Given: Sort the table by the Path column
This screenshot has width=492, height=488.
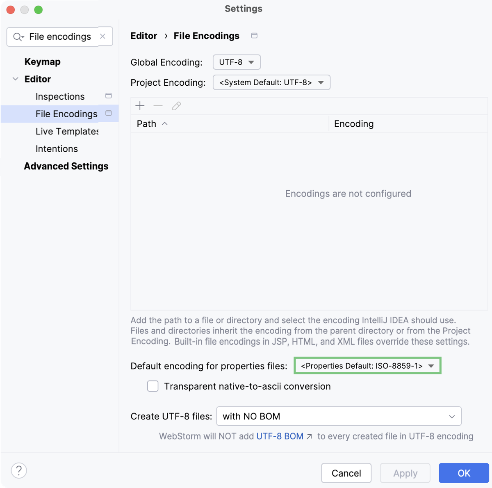Looking at the screenshot, I should click(x=146, y=123).
